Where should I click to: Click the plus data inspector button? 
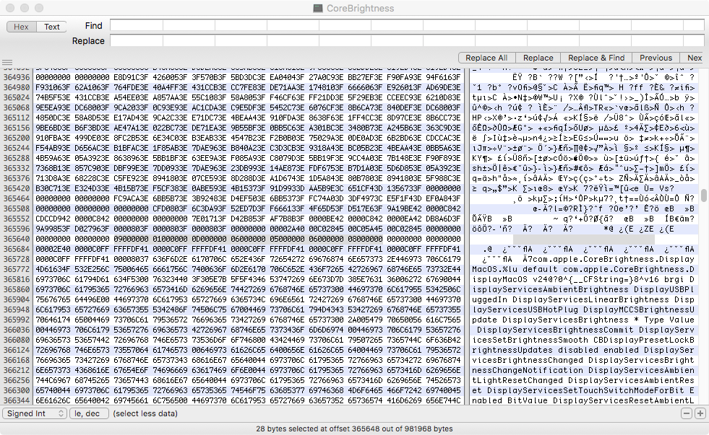[x=700, y=413]
